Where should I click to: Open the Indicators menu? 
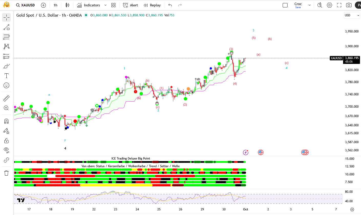coord(89,5)
